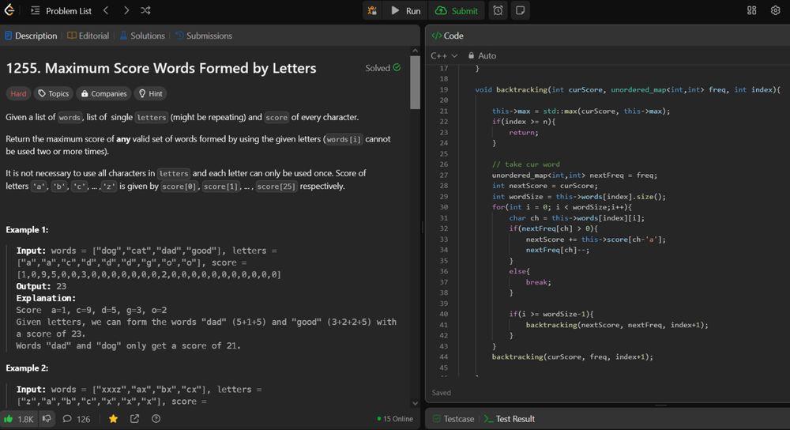This screenshot has height=430, width=790.
Task: Dislike the problem thumbs down icon
Action: 47,418
